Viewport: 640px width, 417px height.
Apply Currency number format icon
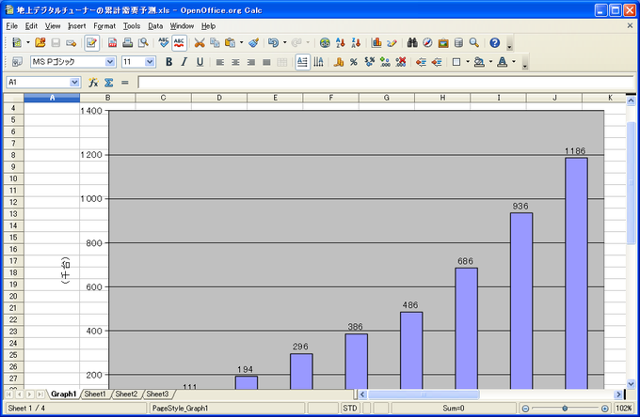point(339,62)
